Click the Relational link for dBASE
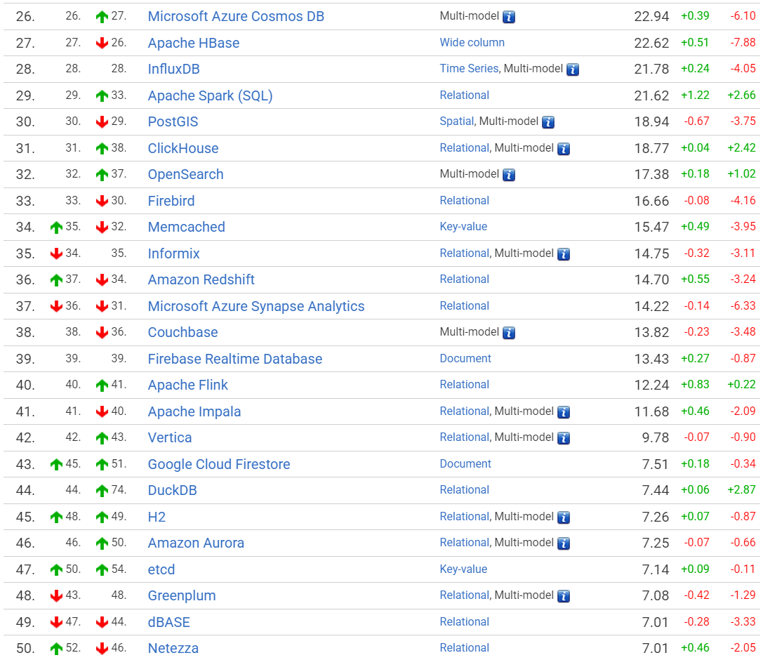This screenshot has width=763, height=660. coord(464,622)
